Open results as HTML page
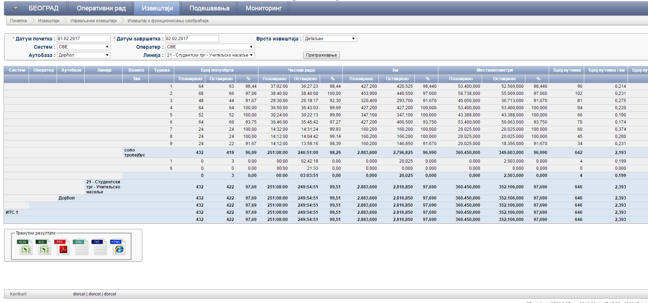 (118, 247)
